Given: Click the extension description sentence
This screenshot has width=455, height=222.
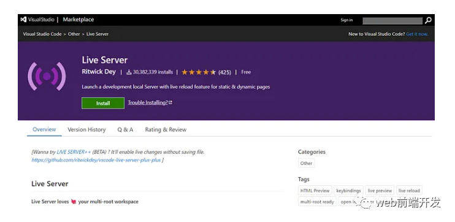Looking at the screenshot, I should click(176, 86).
